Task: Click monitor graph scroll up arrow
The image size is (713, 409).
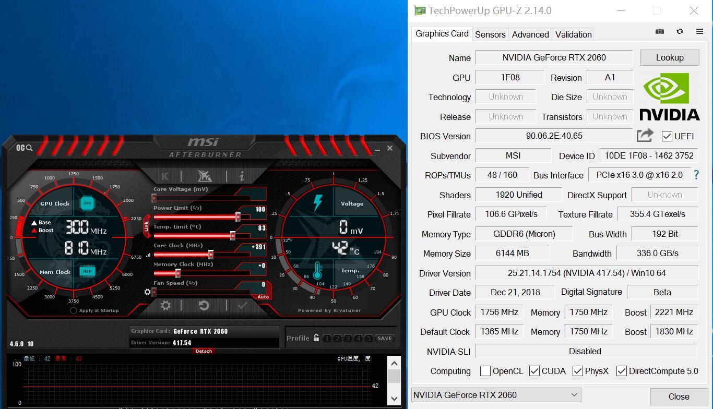Action: click(x=394, y=364)
